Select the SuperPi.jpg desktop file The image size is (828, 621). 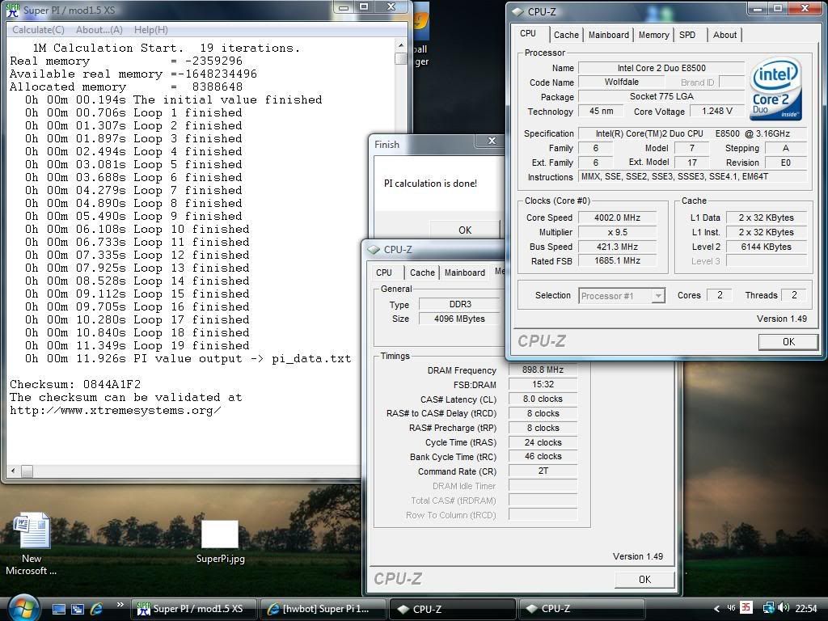tap(220, 542)
